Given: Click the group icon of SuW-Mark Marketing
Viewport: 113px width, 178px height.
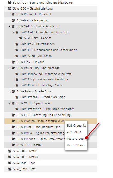Looking at the screenshot, I should (x=13, y=20).
